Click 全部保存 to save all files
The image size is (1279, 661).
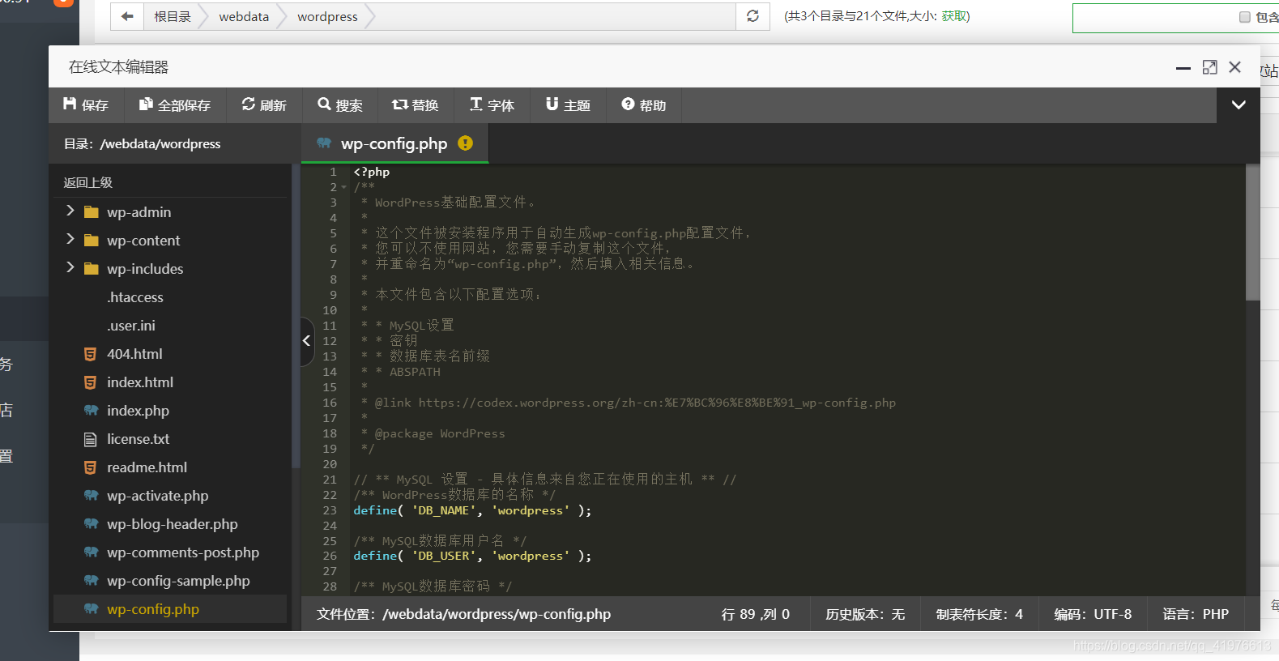175,105
